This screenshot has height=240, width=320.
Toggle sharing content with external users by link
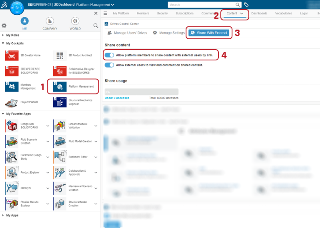109,55
